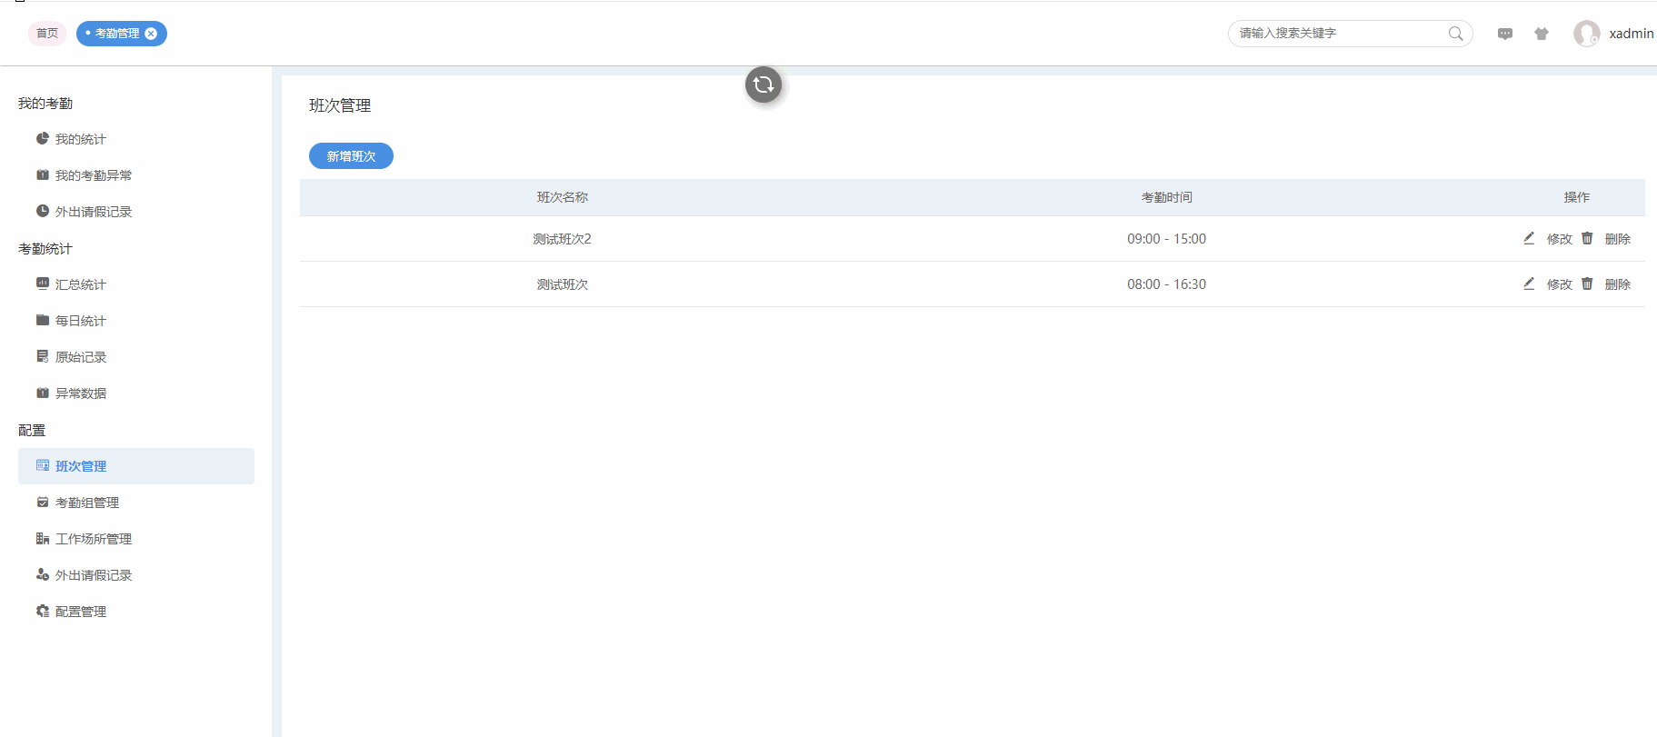Open 原始记录 in the sidebar
This screenshot has width=1657, height=737.
click(x=136, y=357)
